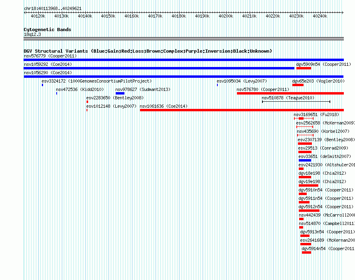Click the red bar under nsv576780
Screen dimensions: 355x280
290,93
